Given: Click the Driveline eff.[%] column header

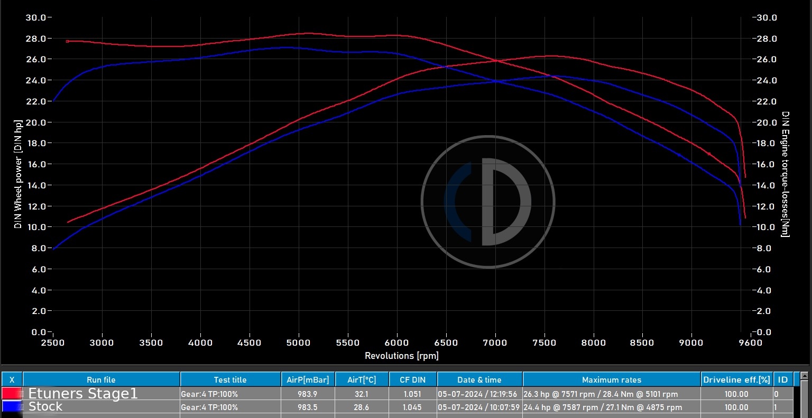Looking at the screenshot, I should point(736,379).
